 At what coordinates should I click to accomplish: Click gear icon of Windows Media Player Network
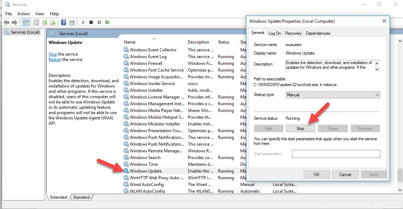126,111
